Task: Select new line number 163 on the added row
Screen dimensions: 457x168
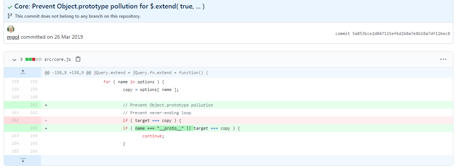Action: (x=34, y=128)
